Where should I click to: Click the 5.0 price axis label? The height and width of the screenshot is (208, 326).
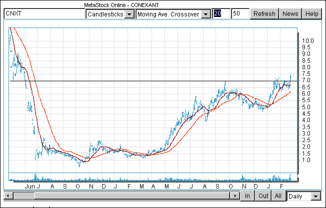(x=306, y=107)
